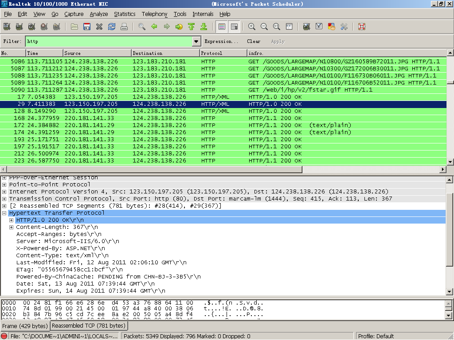The image size is (454, 340).
Task: Print packets printer icon
Action: [124, 27]
